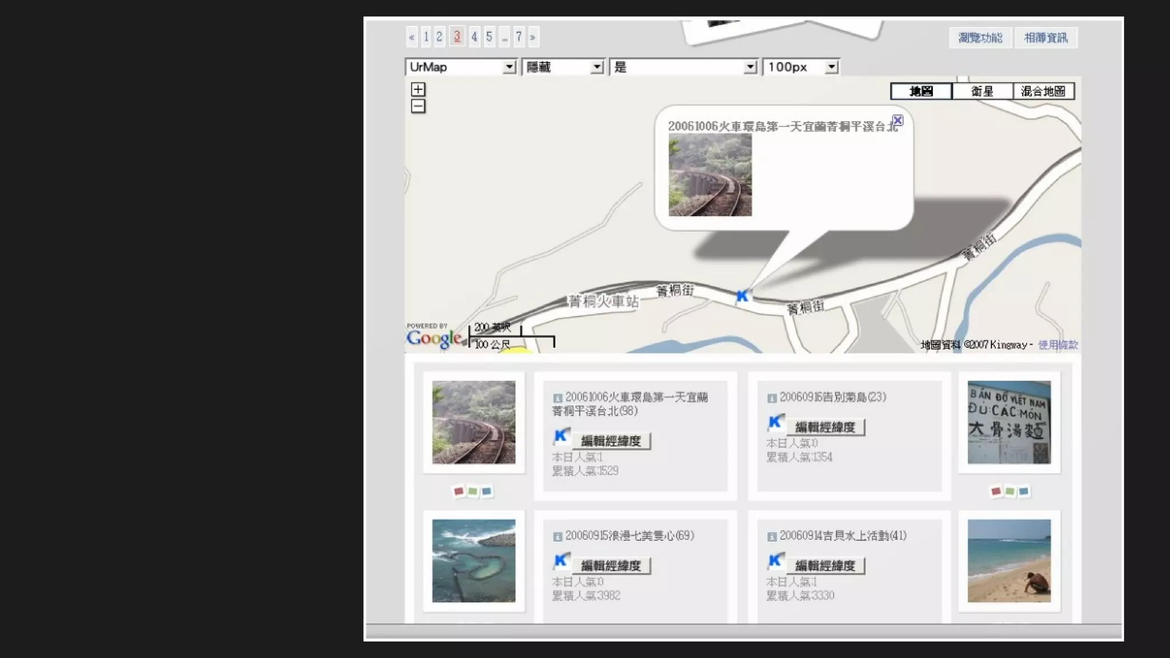
Task: Open the 使用條款 terms link
Action: (x=1057, y=345)
